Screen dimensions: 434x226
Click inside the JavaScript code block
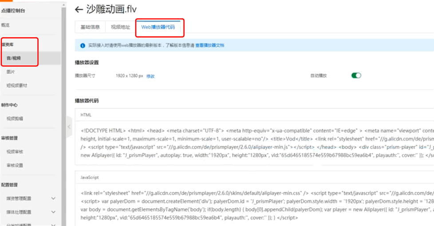click(x=254, y=205)
